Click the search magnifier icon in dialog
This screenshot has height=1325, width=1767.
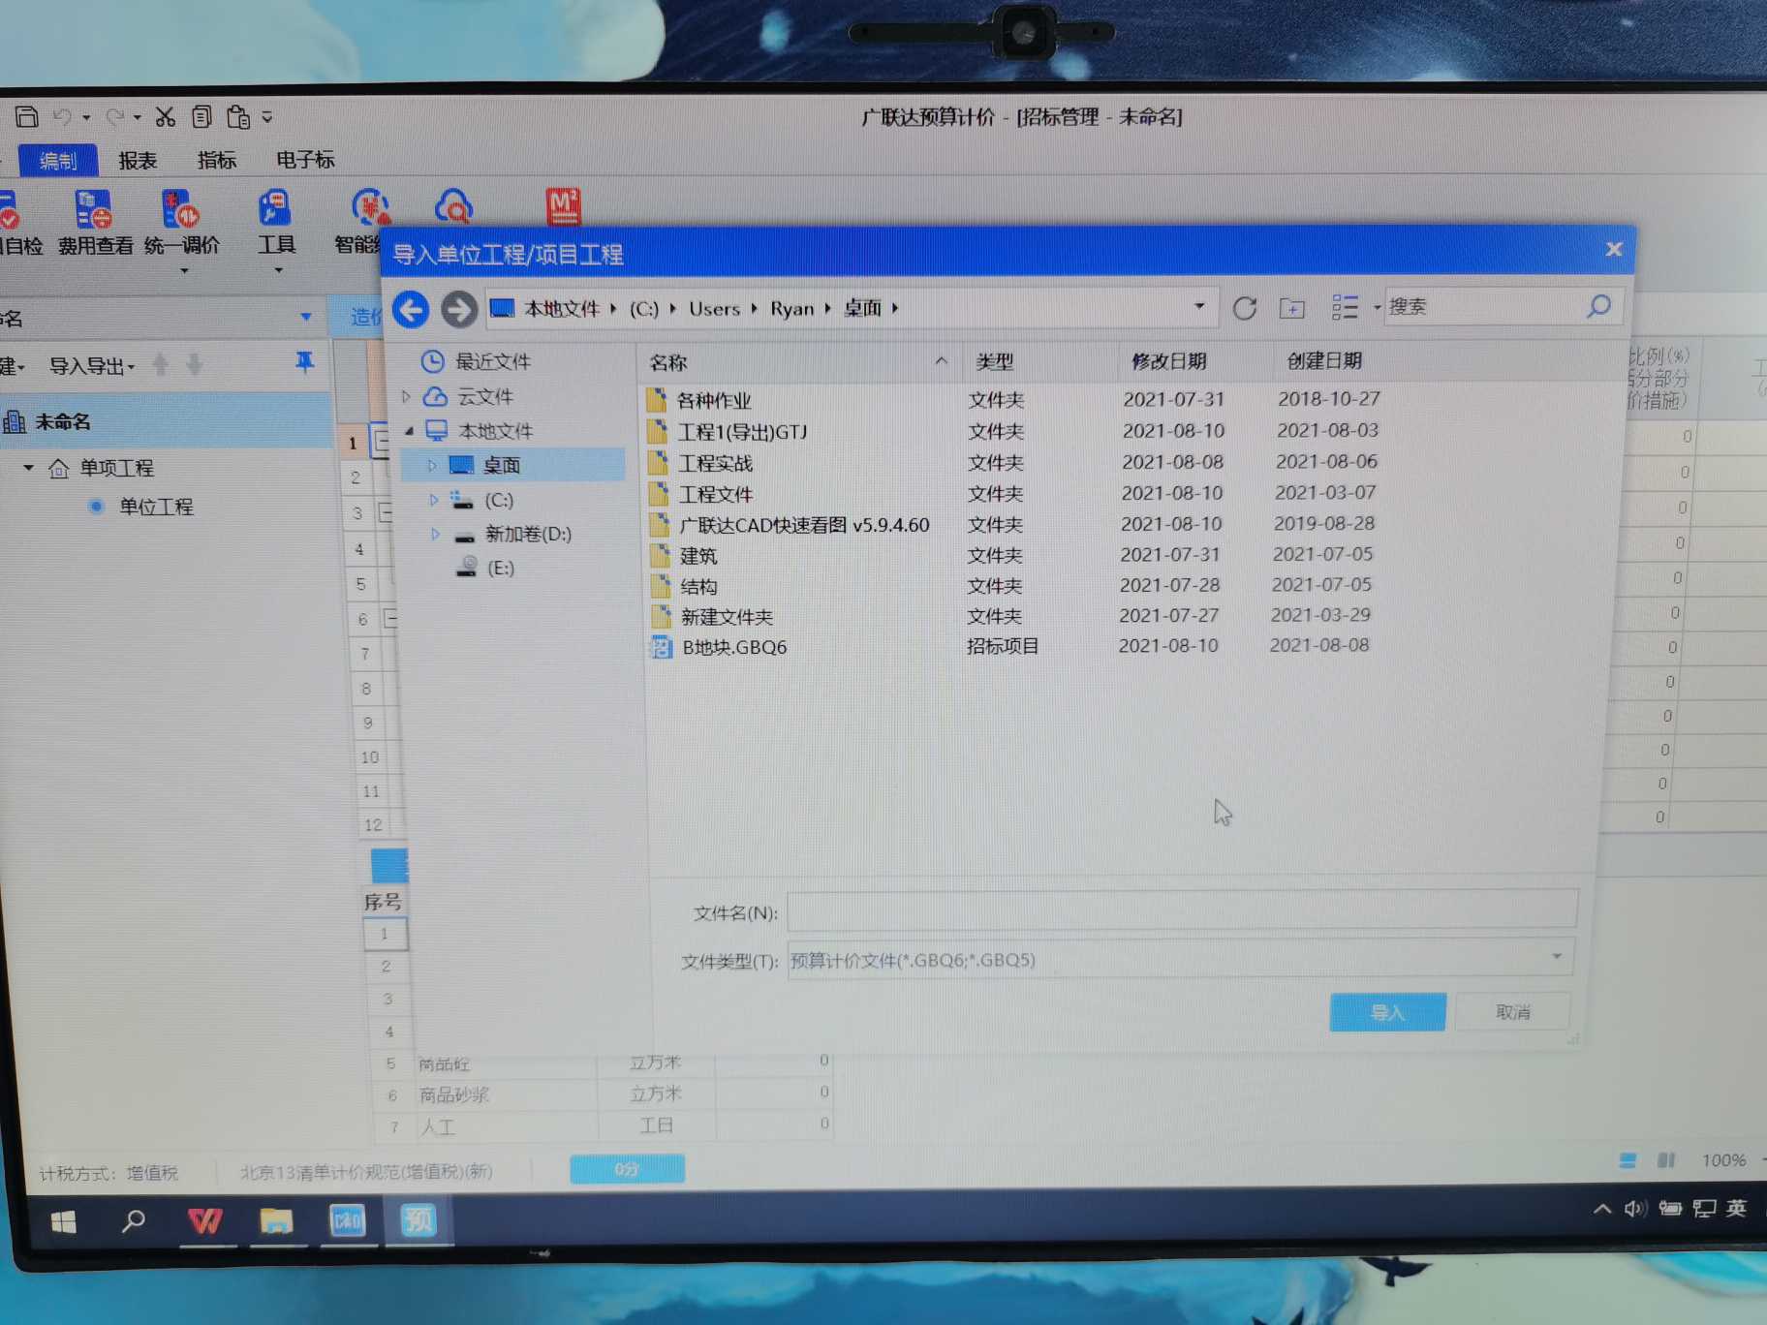(1598, 306)
